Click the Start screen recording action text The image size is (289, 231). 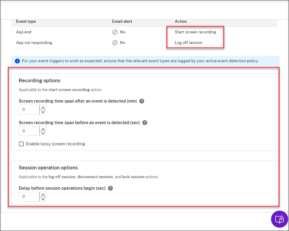coord(195,32)
